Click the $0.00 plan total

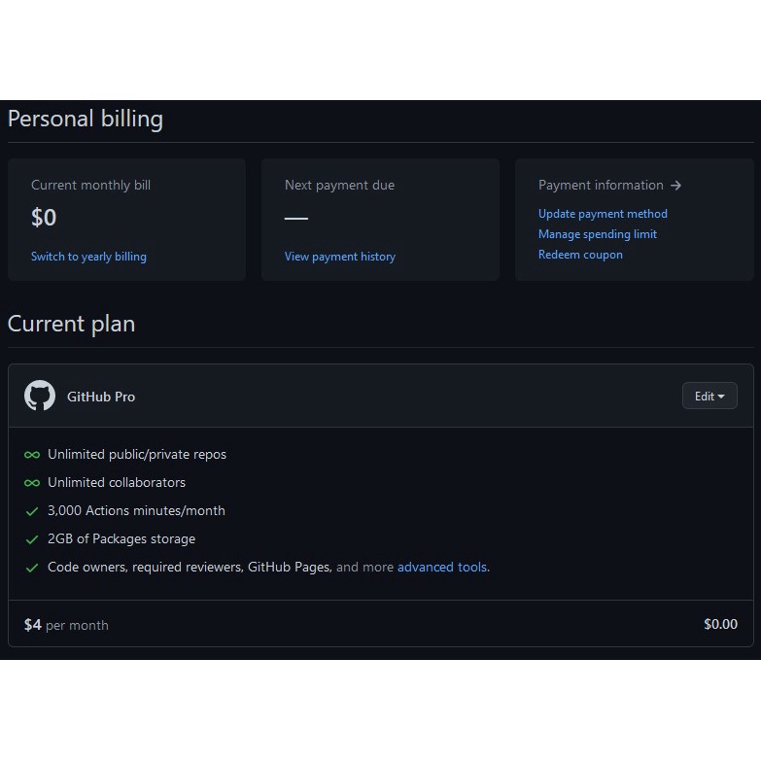pos(721,624)
